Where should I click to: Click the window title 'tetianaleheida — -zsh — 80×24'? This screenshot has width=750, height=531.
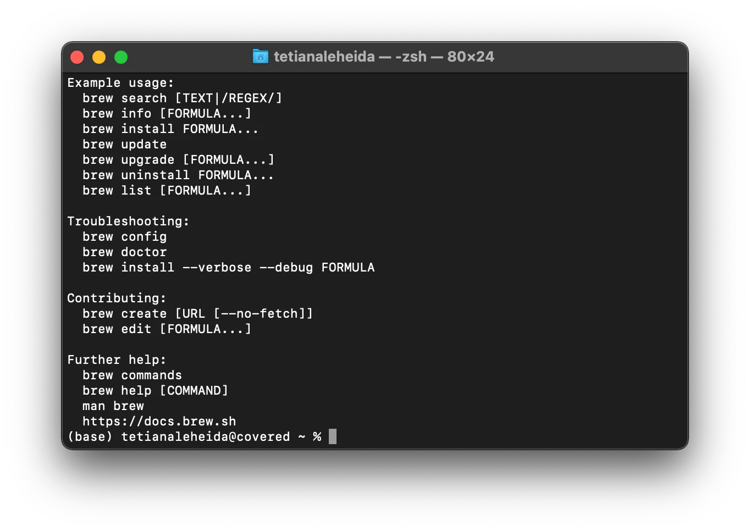pyautogui.click(x=384, y=57)
